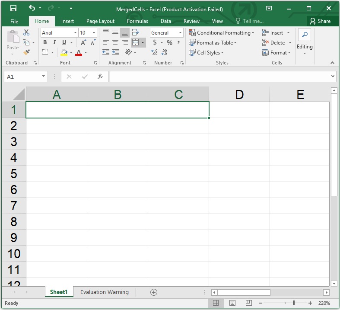This screenshot has height=310, width=340.
Task: Switch to the Page Layout ribbon tab
Action: [100, 21]
